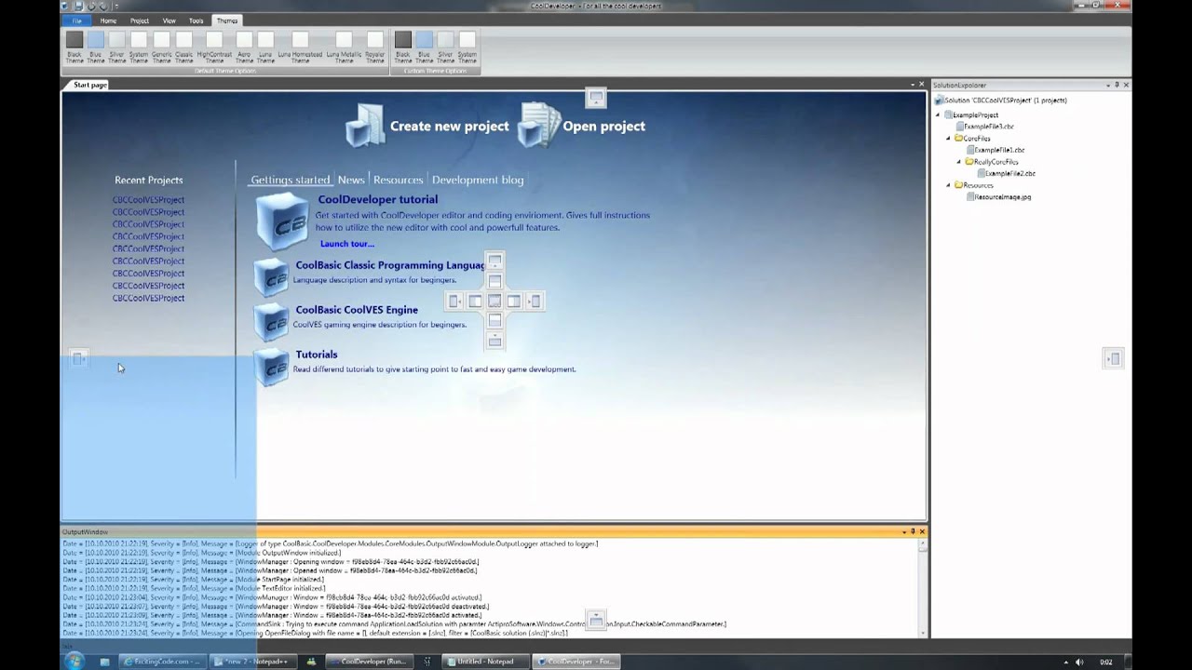
Task: Open the Development blog link
Action: tap(478, 180)
